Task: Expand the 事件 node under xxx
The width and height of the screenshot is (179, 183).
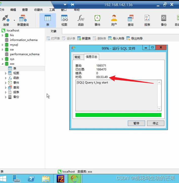Action: pyautogui.click(x=6, y=83)
